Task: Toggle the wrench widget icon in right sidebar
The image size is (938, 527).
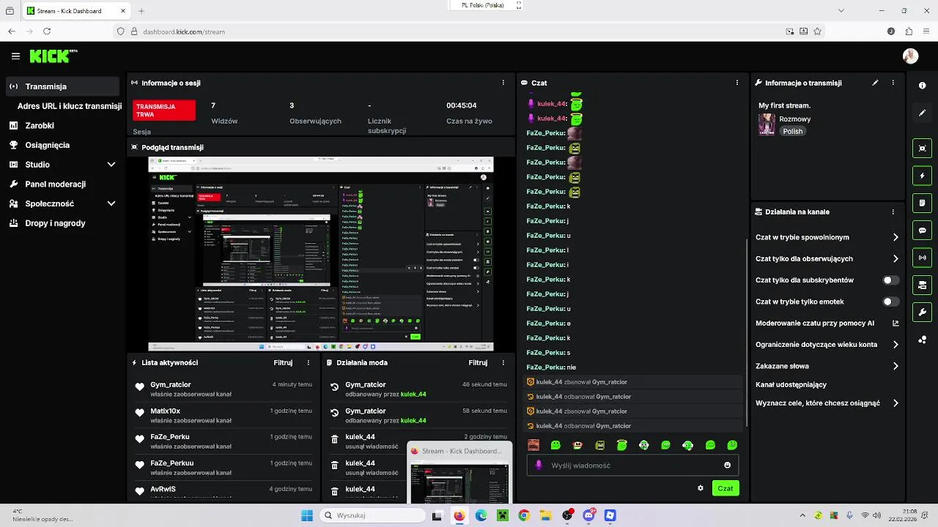Action: (922, 312)
